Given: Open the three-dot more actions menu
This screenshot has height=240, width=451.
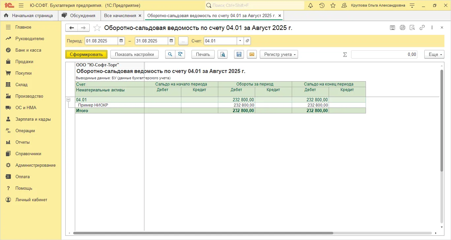Looking at the screenshot, I should click(x=432, y=28).
